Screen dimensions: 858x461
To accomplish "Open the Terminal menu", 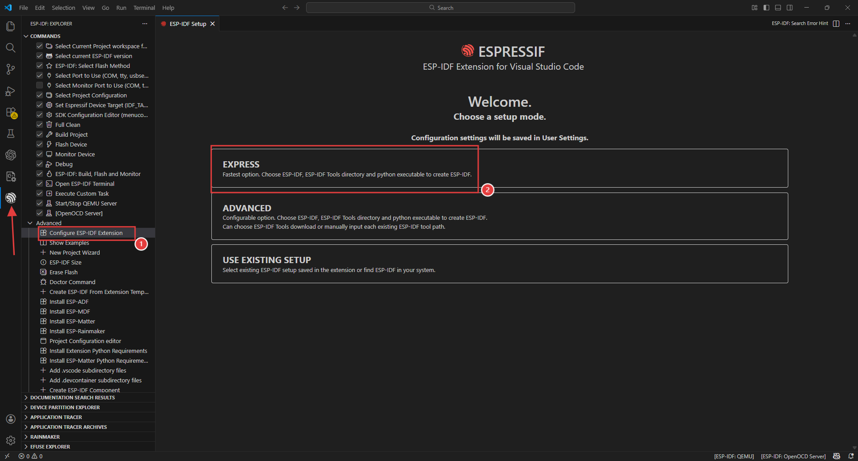I will pyautogui.click(x=144, y=8).
